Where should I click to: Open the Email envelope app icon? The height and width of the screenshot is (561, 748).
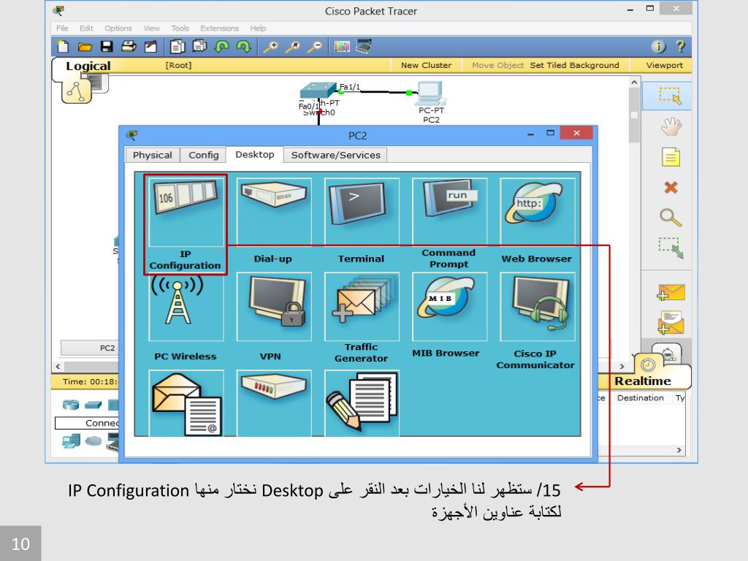pos(186,403)
